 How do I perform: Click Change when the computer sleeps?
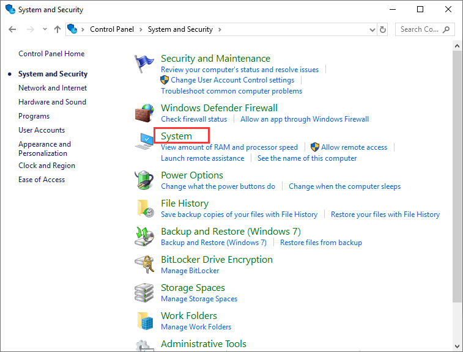[x=344, y=186]
